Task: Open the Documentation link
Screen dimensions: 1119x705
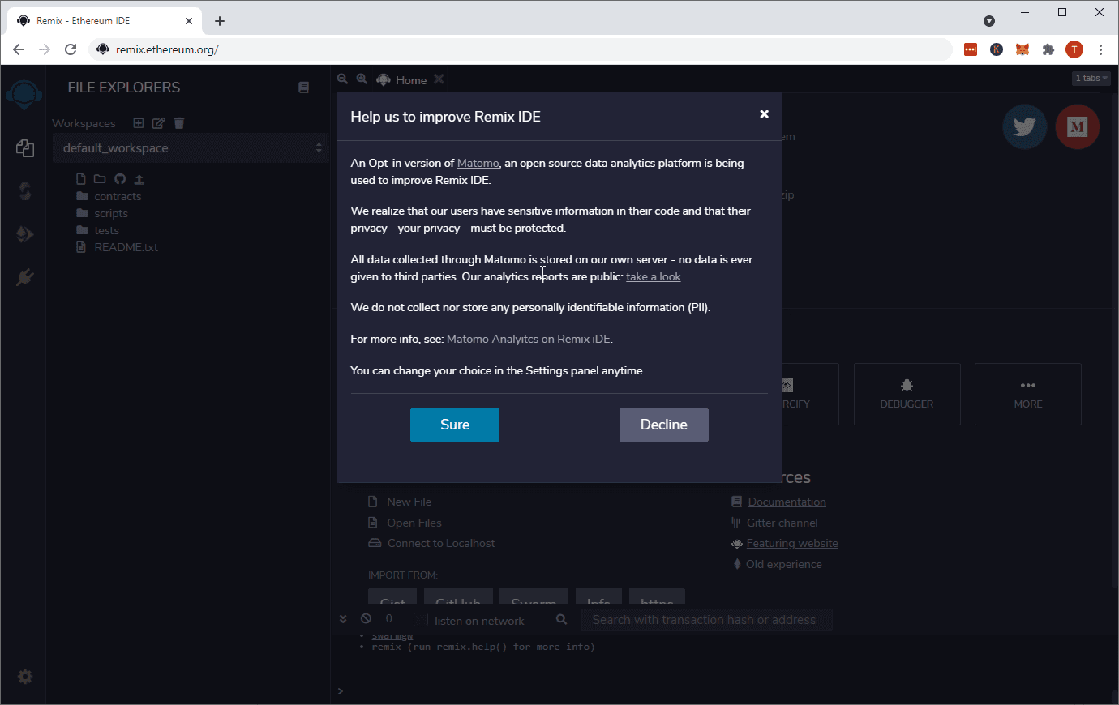Action: pos(787,502)
